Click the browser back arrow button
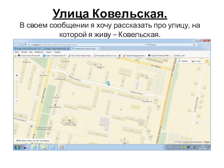The height and width of the screenshot is (168, 224). click(17, 45)
